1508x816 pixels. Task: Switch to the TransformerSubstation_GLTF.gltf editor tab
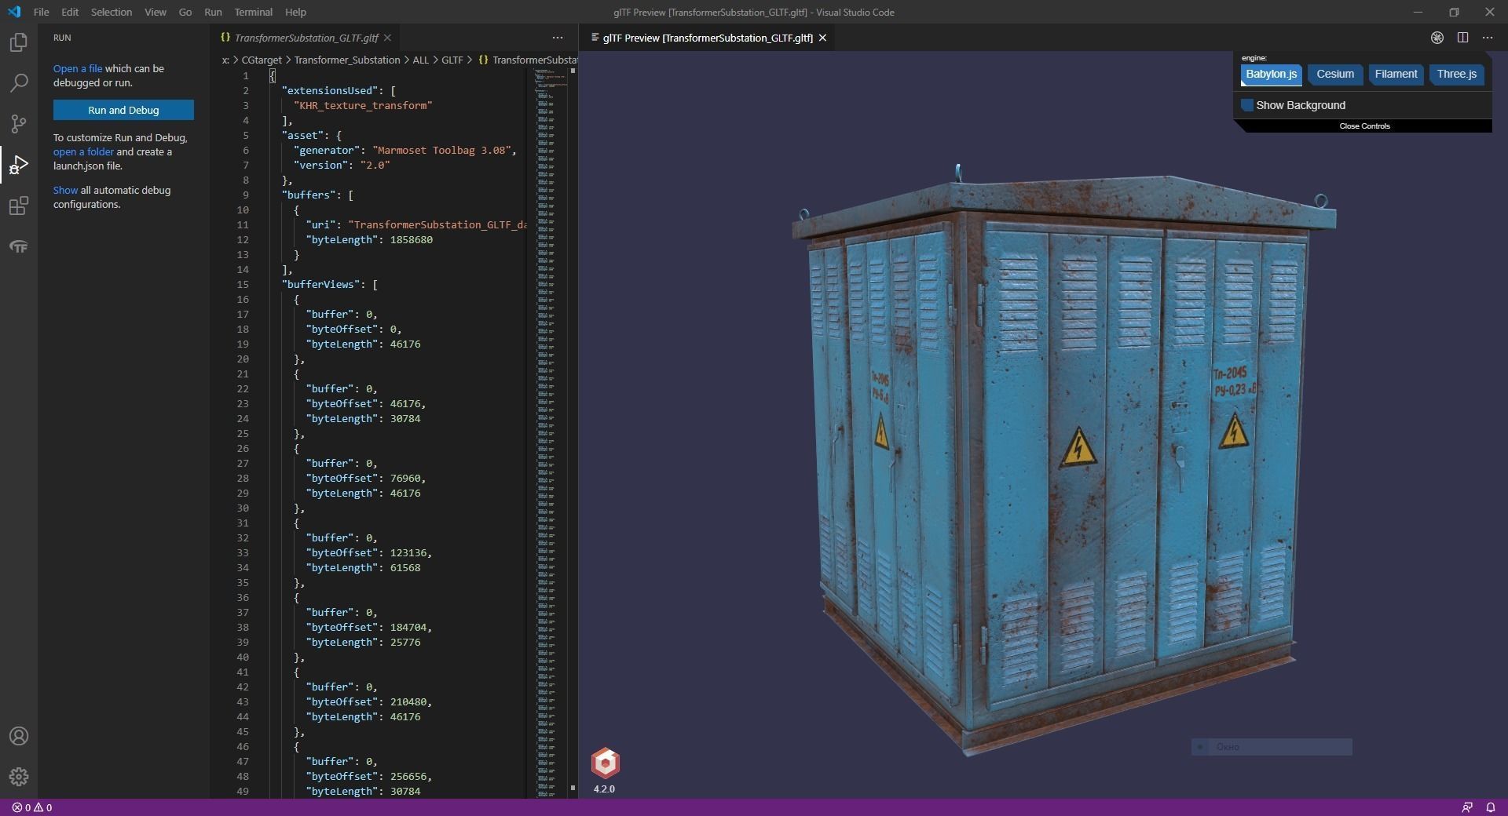(x=306, y=38)
